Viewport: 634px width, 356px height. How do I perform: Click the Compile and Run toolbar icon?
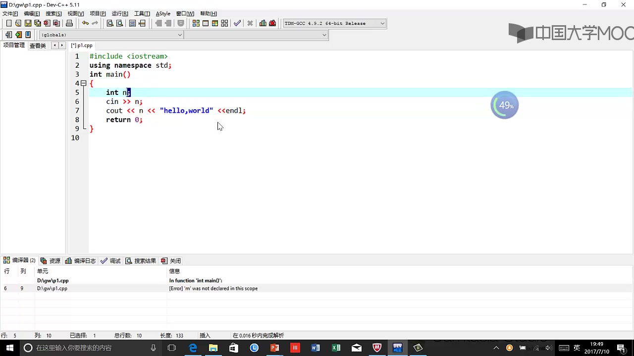(x=215, y=23)
